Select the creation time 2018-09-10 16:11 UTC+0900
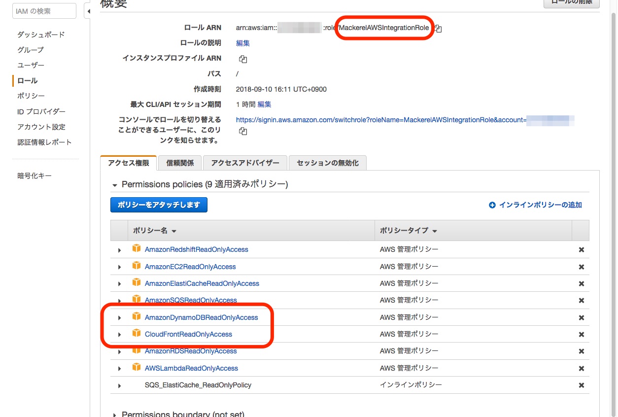This screenshot has height=417, width=618. (281, 89)
